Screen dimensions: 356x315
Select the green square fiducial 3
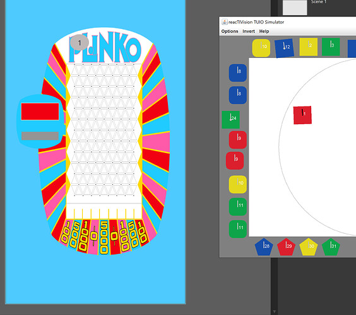[x=331, y=47]
